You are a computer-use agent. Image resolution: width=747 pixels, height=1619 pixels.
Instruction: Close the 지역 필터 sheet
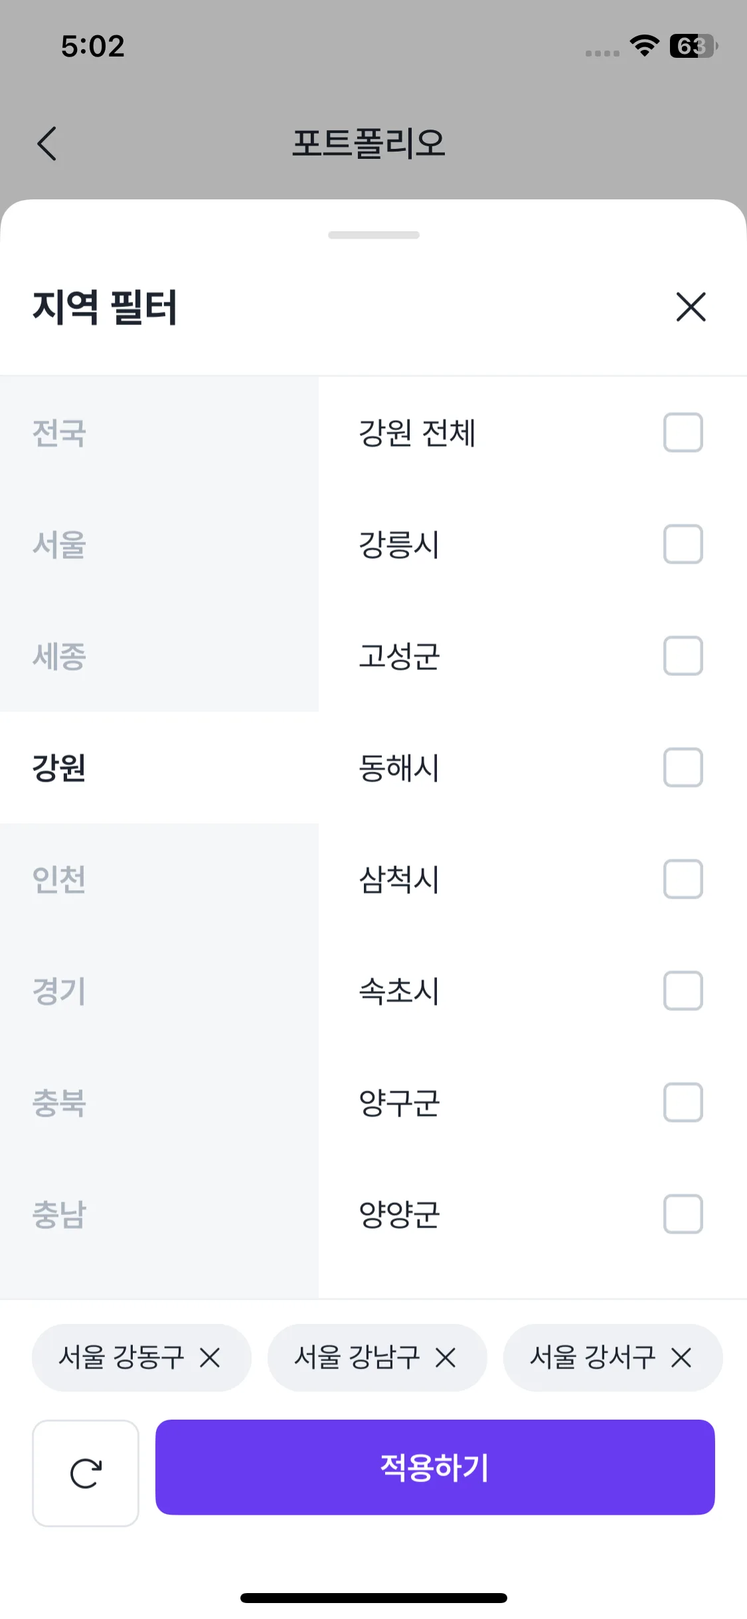(x=691, y=307)
